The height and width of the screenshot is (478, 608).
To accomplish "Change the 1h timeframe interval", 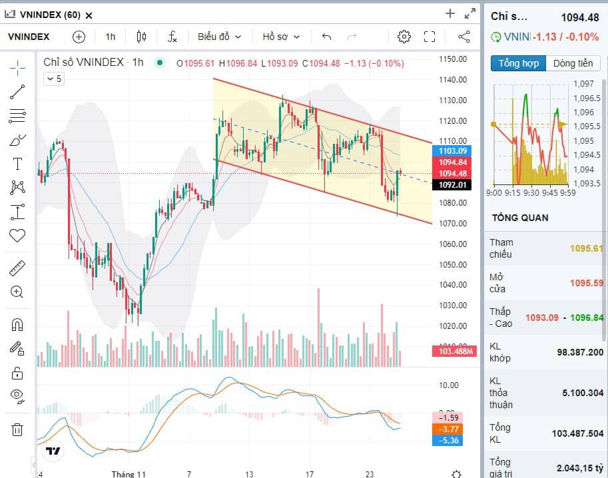I will tap(110, 37).
